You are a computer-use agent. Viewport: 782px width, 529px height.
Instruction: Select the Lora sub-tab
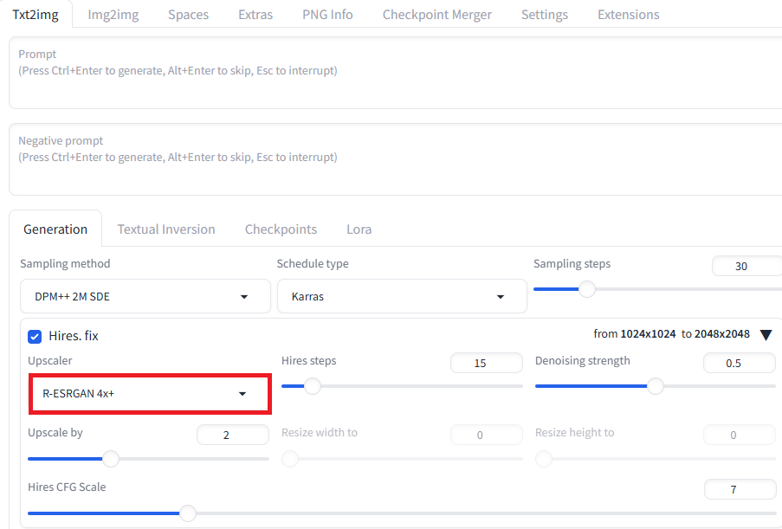point(359,229)
